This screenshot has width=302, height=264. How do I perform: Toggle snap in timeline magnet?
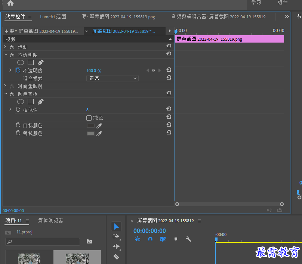pyautogui.click(x=150, y=239)
